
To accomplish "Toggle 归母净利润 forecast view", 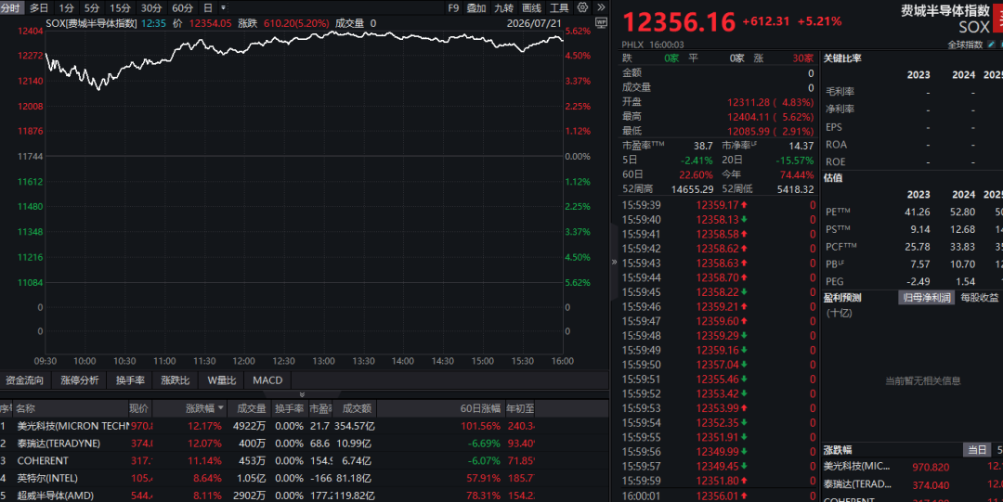I will pos(926,297).
